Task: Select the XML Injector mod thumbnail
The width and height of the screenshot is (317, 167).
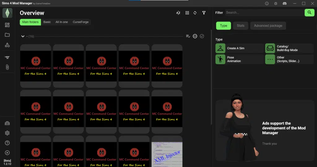Action: [x=167, y=154]
